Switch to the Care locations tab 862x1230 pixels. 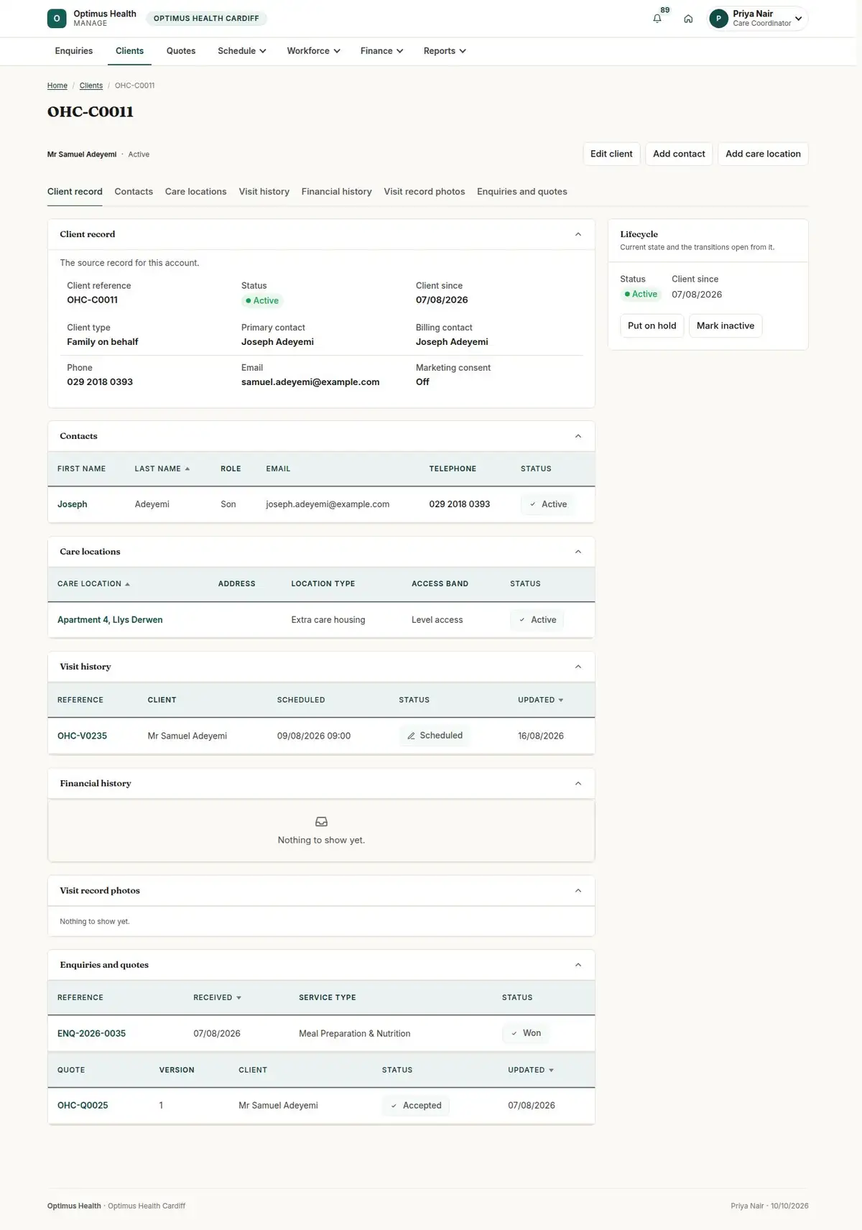click(195, 192)
